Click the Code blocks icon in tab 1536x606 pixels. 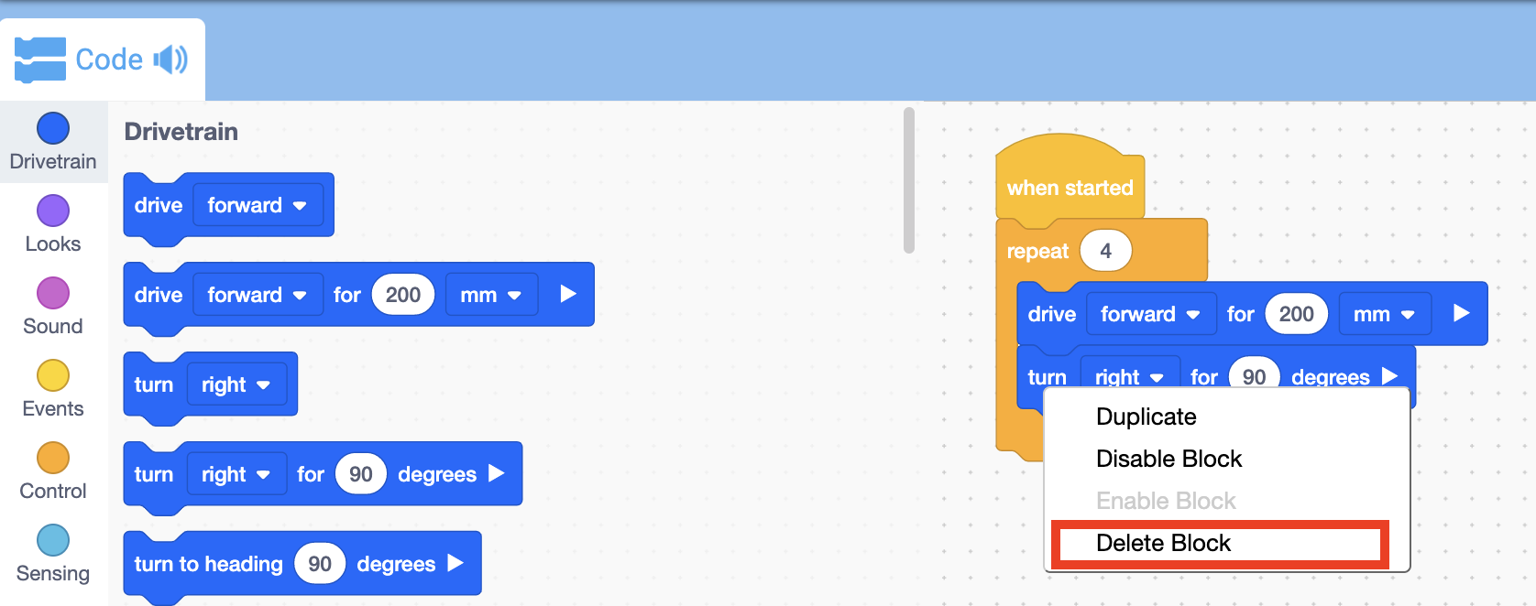[x=40, y=60]
